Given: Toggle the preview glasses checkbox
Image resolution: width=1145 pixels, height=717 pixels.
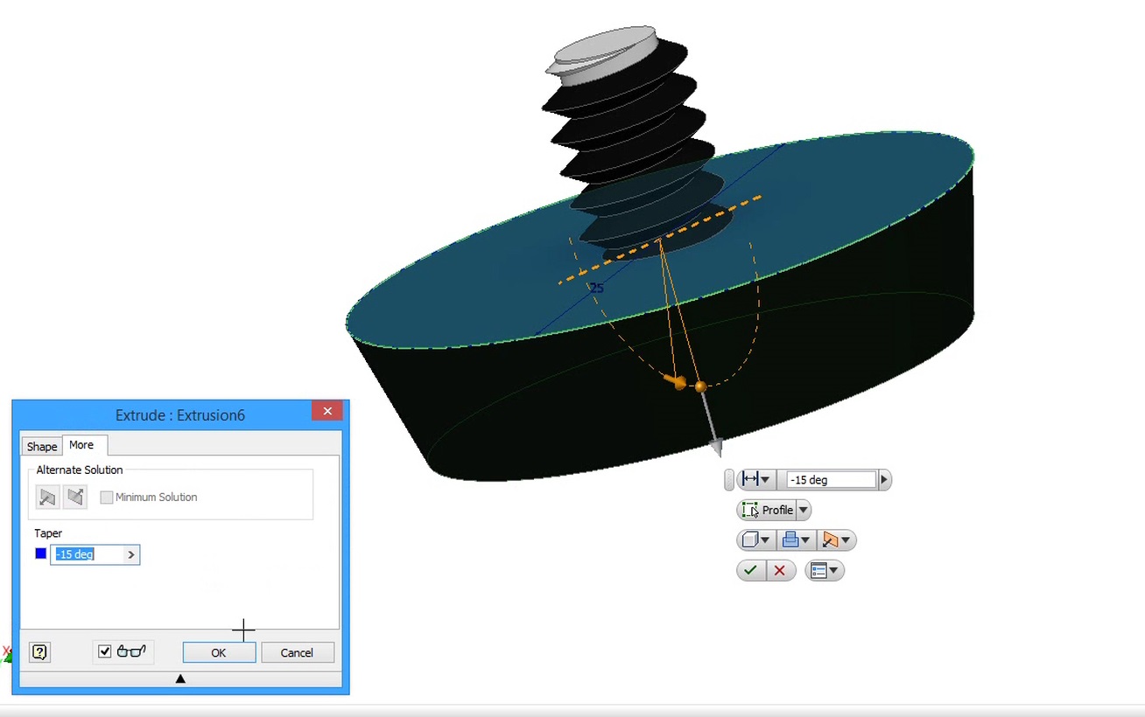Looking at the screenshot, I should coord(106,651).
